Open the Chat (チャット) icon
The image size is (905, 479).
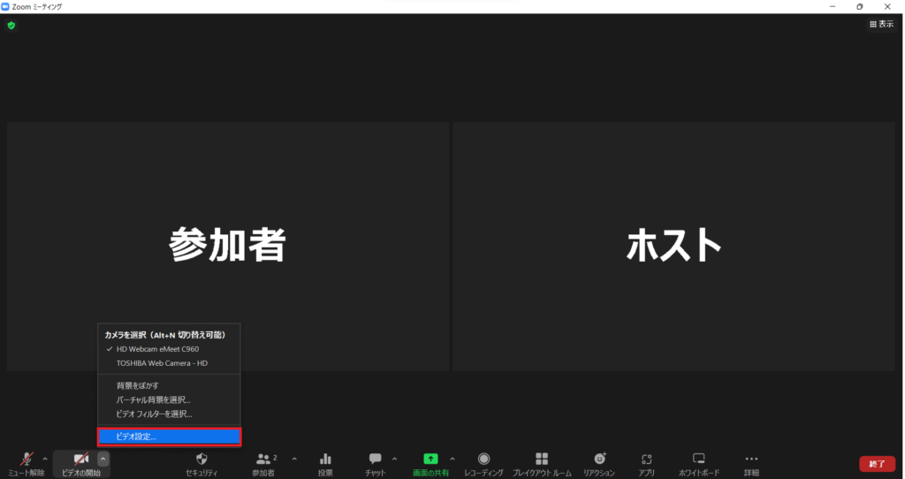click(x=376, y=460)
